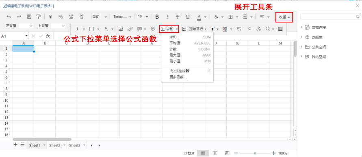Image resolution: width=362 pixels, height=157 pixels.
Task: Apply percent number format
Action: pos(61,17)
